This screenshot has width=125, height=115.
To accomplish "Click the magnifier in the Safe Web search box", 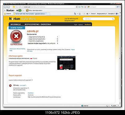I will (x=113, y=19).
